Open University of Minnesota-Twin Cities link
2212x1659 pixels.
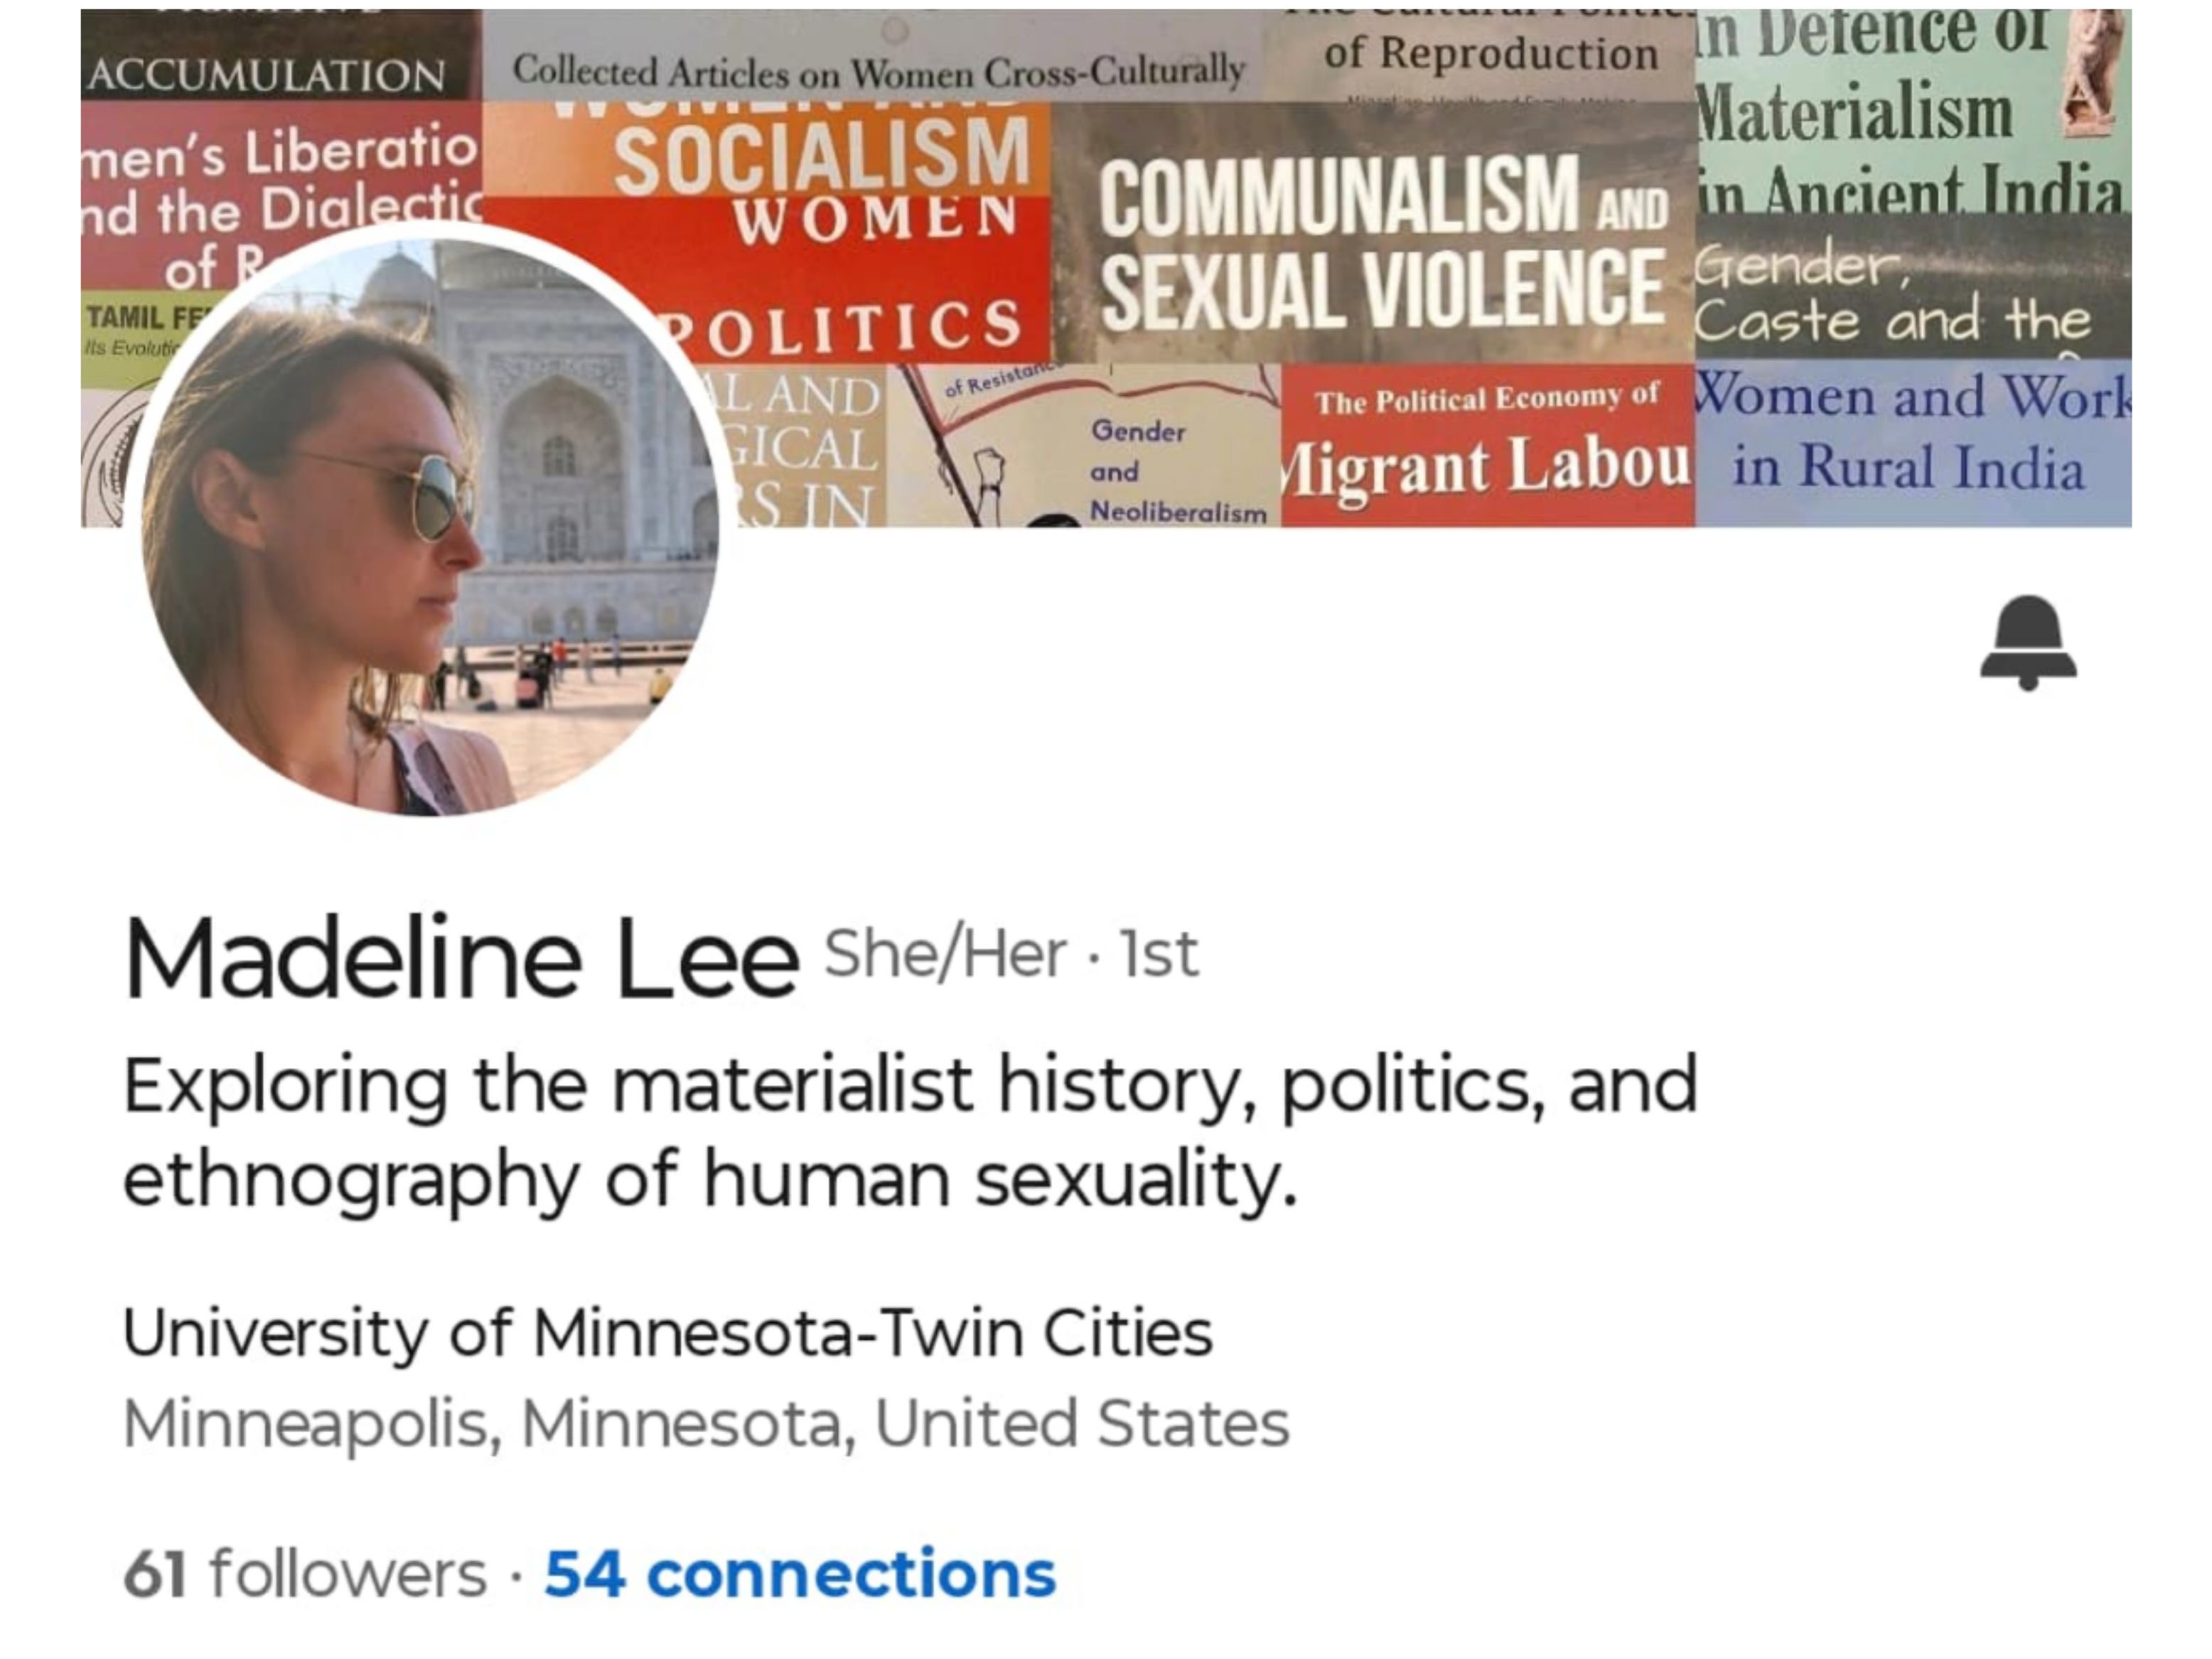(667, 1333)
